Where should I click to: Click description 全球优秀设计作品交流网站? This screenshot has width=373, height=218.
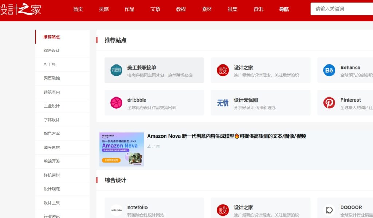152,108
